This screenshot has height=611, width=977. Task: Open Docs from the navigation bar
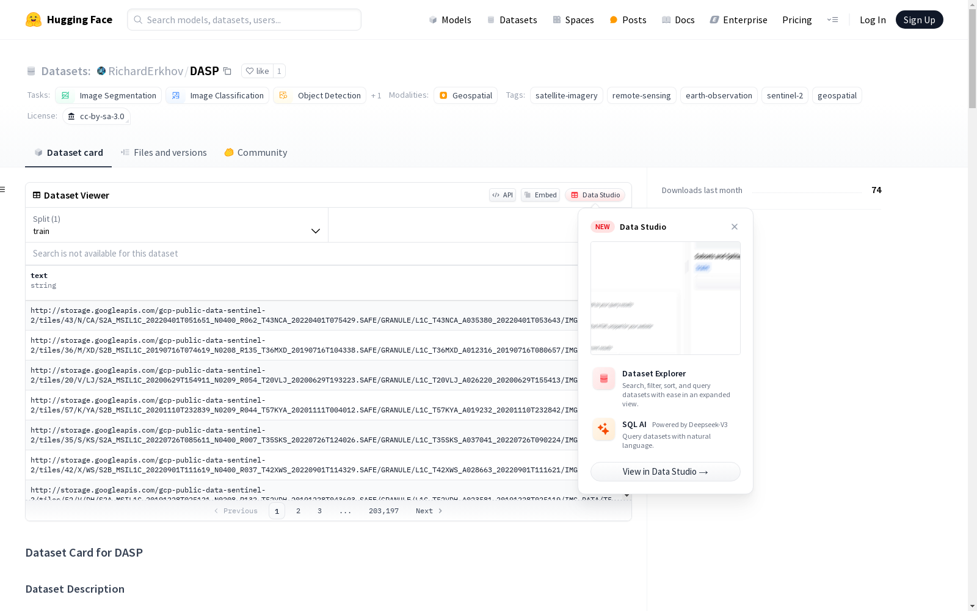coord(678,20)
